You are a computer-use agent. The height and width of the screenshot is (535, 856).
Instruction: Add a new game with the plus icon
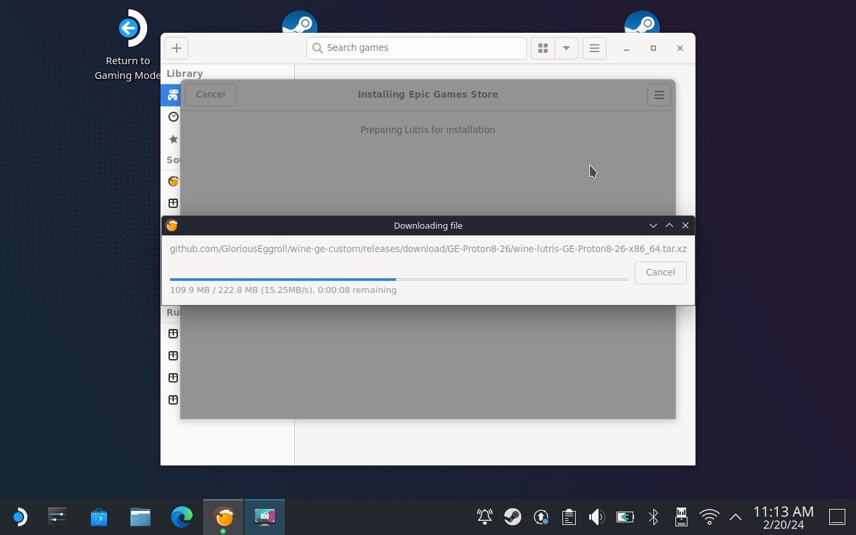[176, 47]
